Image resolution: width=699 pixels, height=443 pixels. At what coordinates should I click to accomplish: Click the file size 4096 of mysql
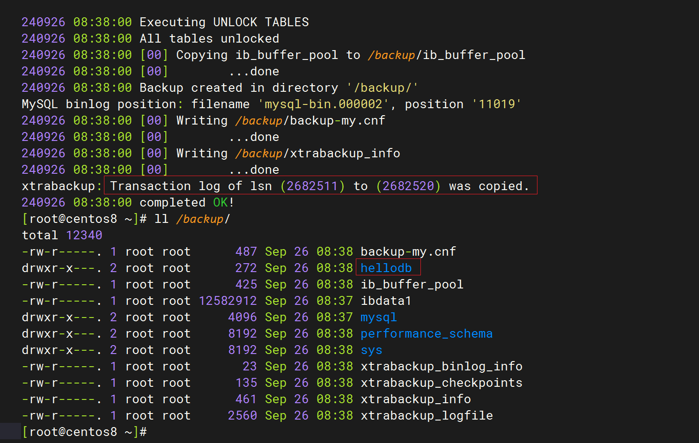(x=243, y=317)
